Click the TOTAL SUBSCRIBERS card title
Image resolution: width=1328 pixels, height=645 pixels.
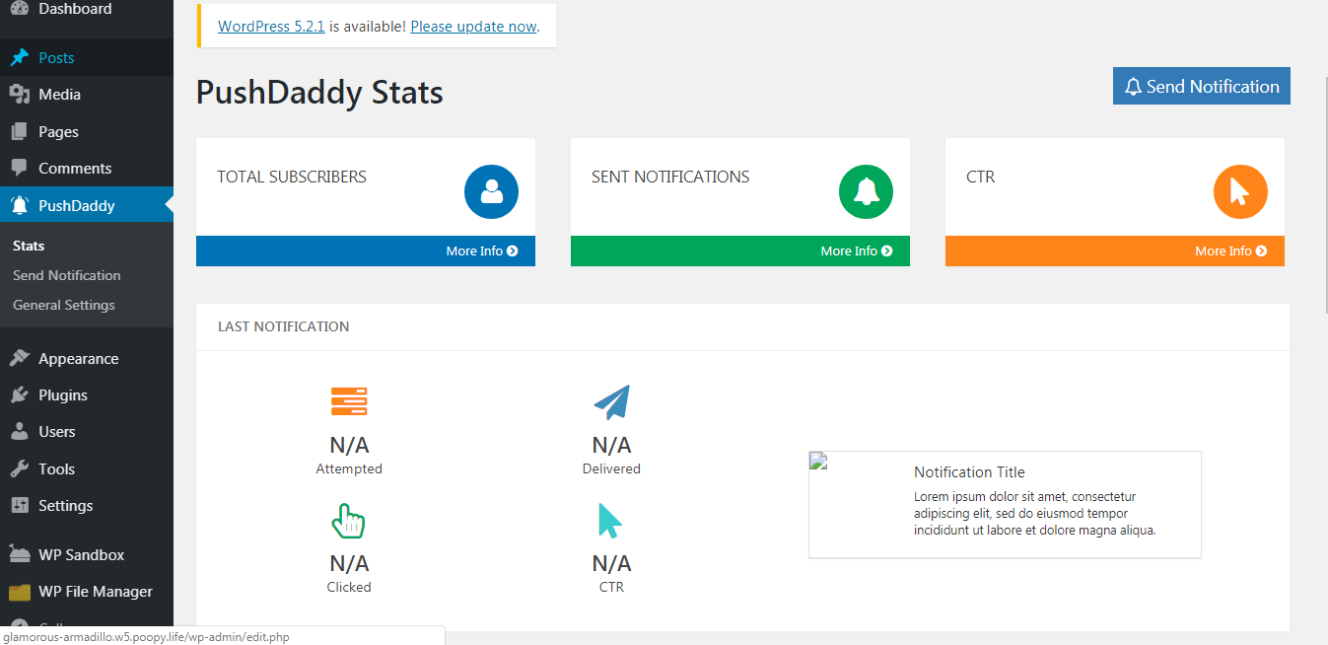(x=292, y=177)
